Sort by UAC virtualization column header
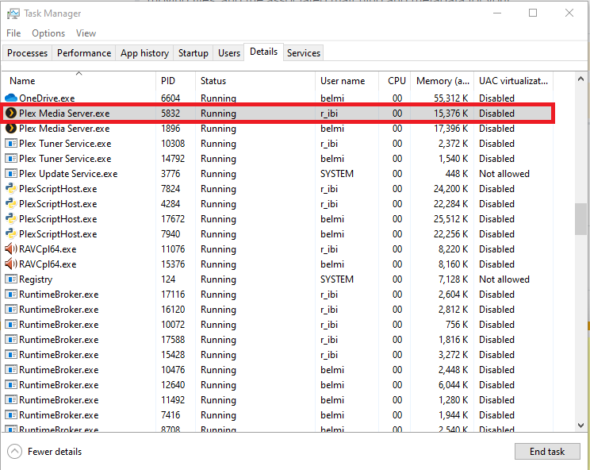This screenshot has height=470, width=590. click(x=513, y=81)
